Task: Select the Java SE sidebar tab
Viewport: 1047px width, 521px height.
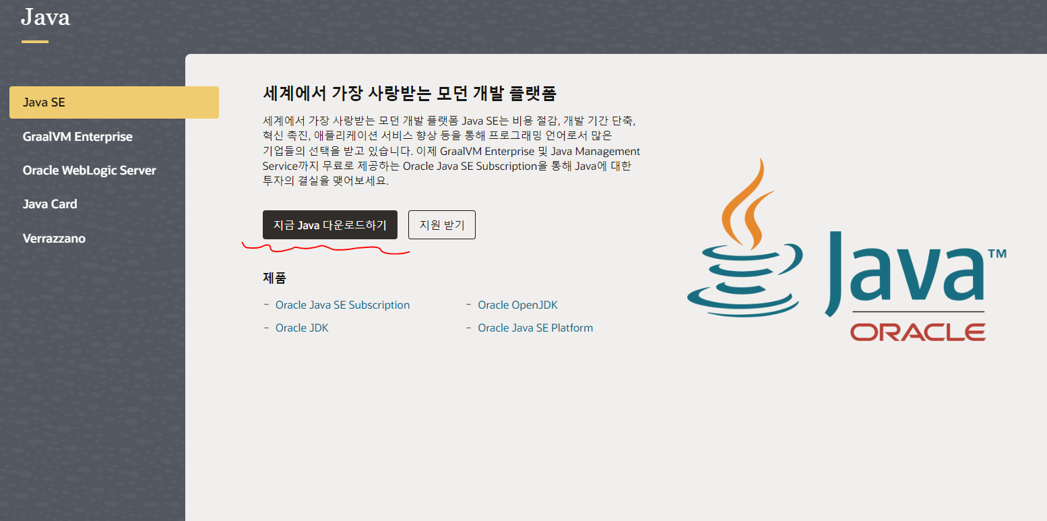Action: point(114,102)
